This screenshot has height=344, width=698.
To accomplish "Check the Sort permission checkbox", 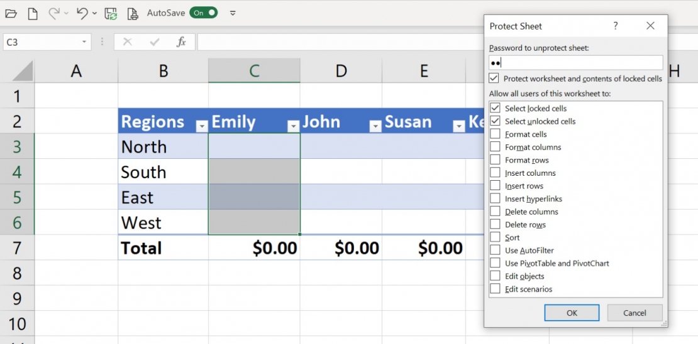I will coord(496,237).
